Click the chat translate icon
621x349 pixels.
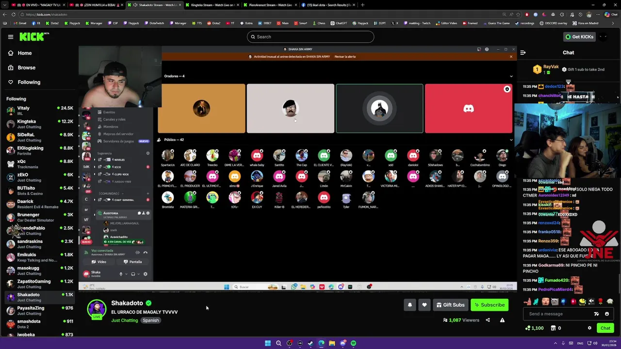tap(597, 314)
